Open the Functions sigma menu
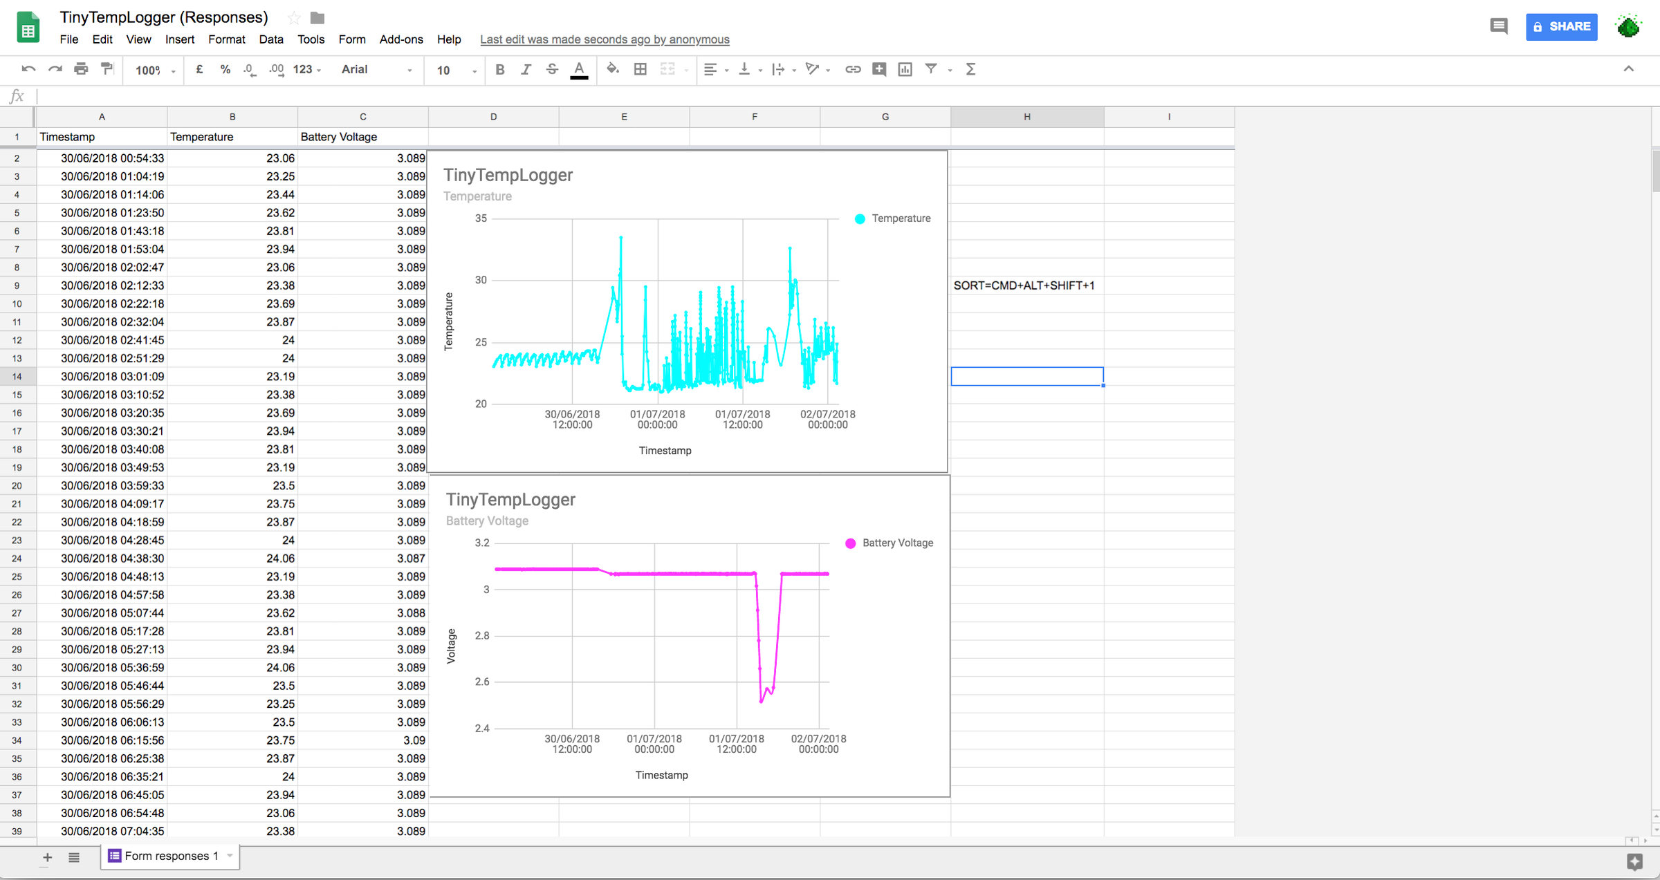The image size is (1660, 880). point(970,69)
